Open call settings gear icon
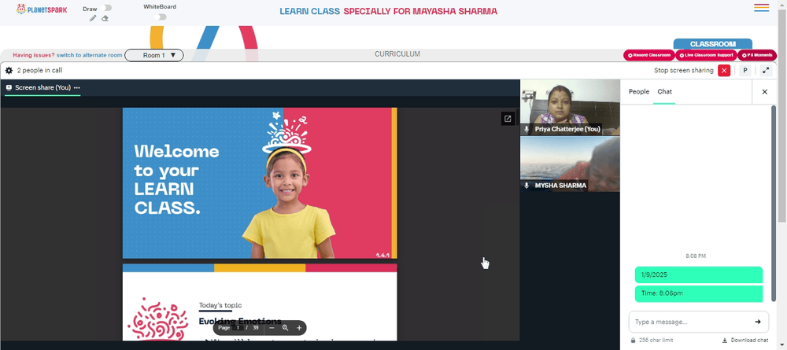Screen dimensions: 787x350 click(9, 71)
